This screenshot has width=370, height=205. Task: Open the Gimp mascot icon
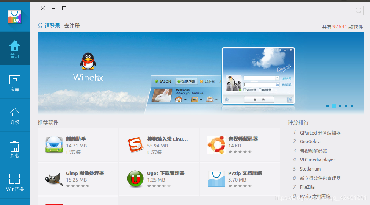point(54,179)
